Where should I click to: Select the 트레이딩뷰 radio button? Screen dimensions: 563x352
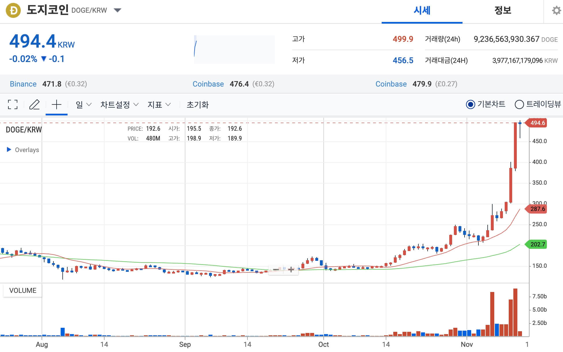[519, 104]
